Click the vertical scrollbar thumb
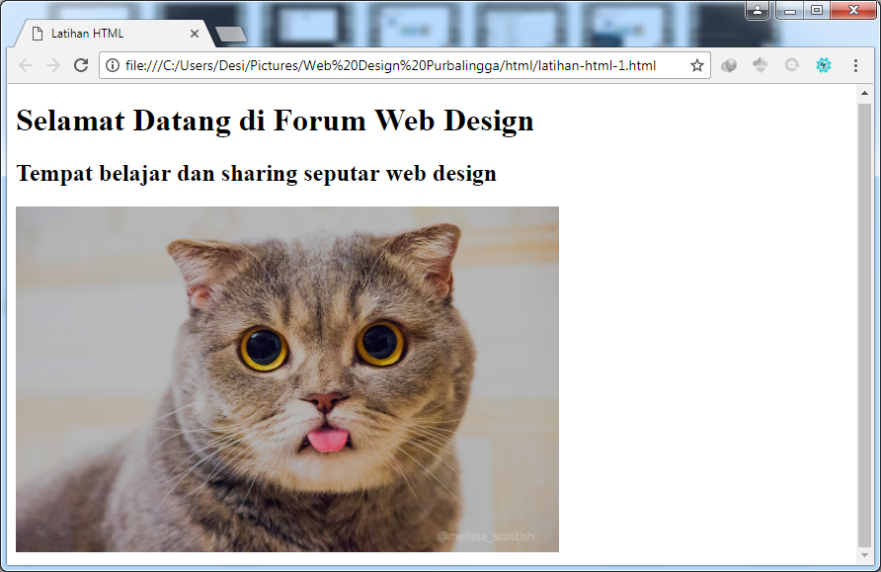Image resolution: width=881 pixels, height=572 pixels. [x=865, y=325]
